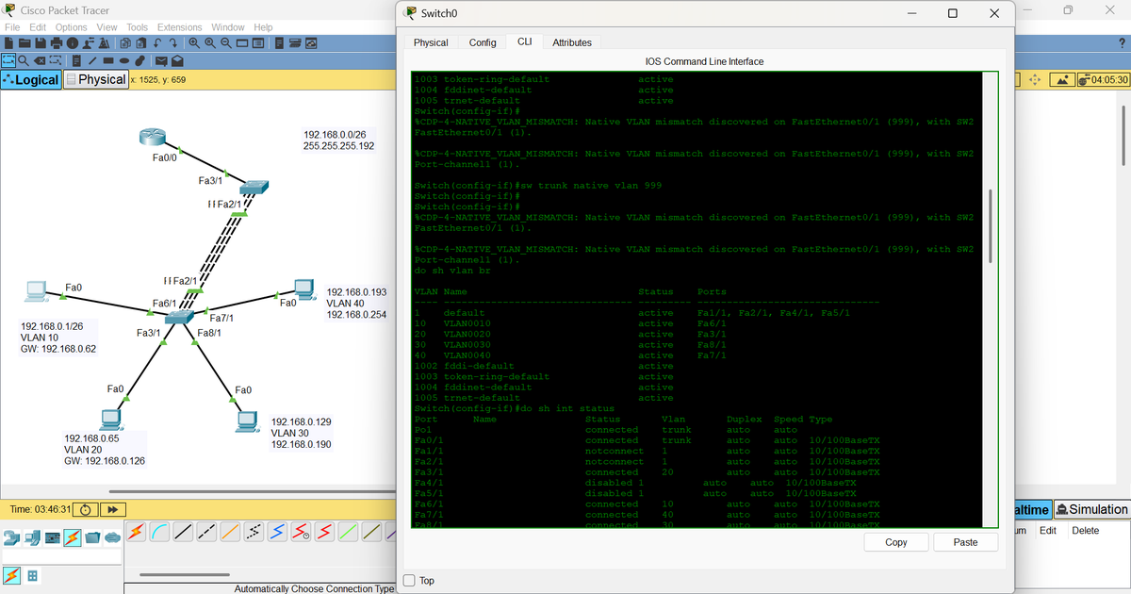Click the Paste clipboard icon in toolbar
The image size is (1131, 594).
point(141,43)
